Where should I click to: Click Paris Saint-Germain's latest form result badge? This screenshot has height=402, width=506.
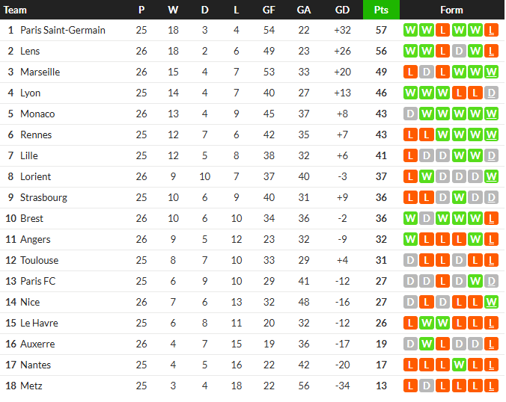click(x=491, y=31)
